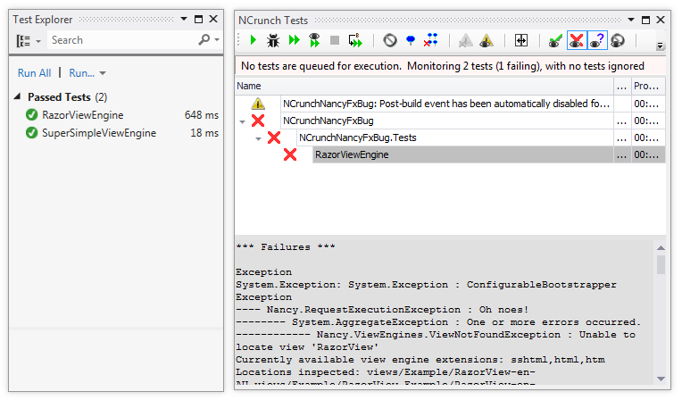Close the Test Explorer window
The image size is (682, 400).
pyautogui.click(x=213, y=19)
